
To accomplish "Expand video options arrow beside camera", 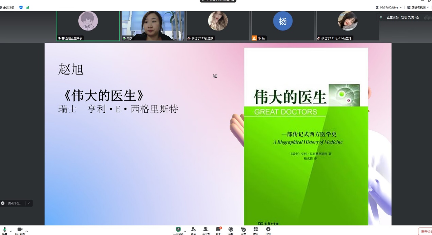I will tap(27, 231).
